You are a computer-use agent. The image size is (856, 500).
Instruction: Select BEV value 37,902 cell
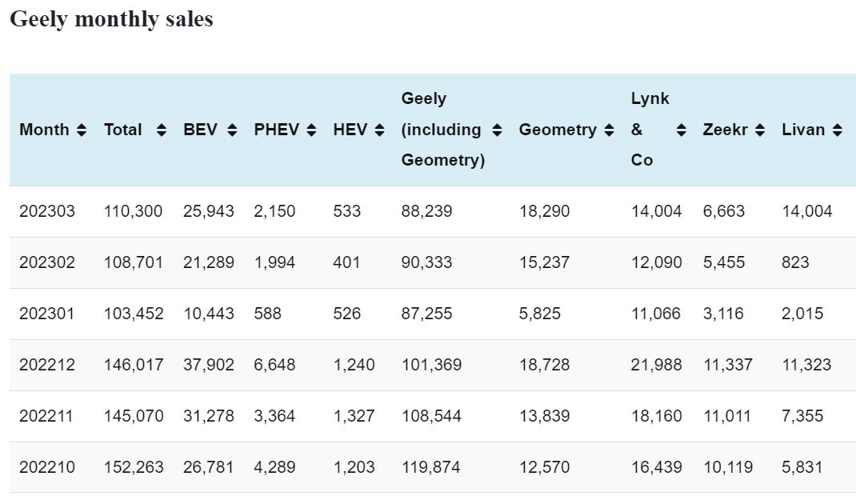208,365
